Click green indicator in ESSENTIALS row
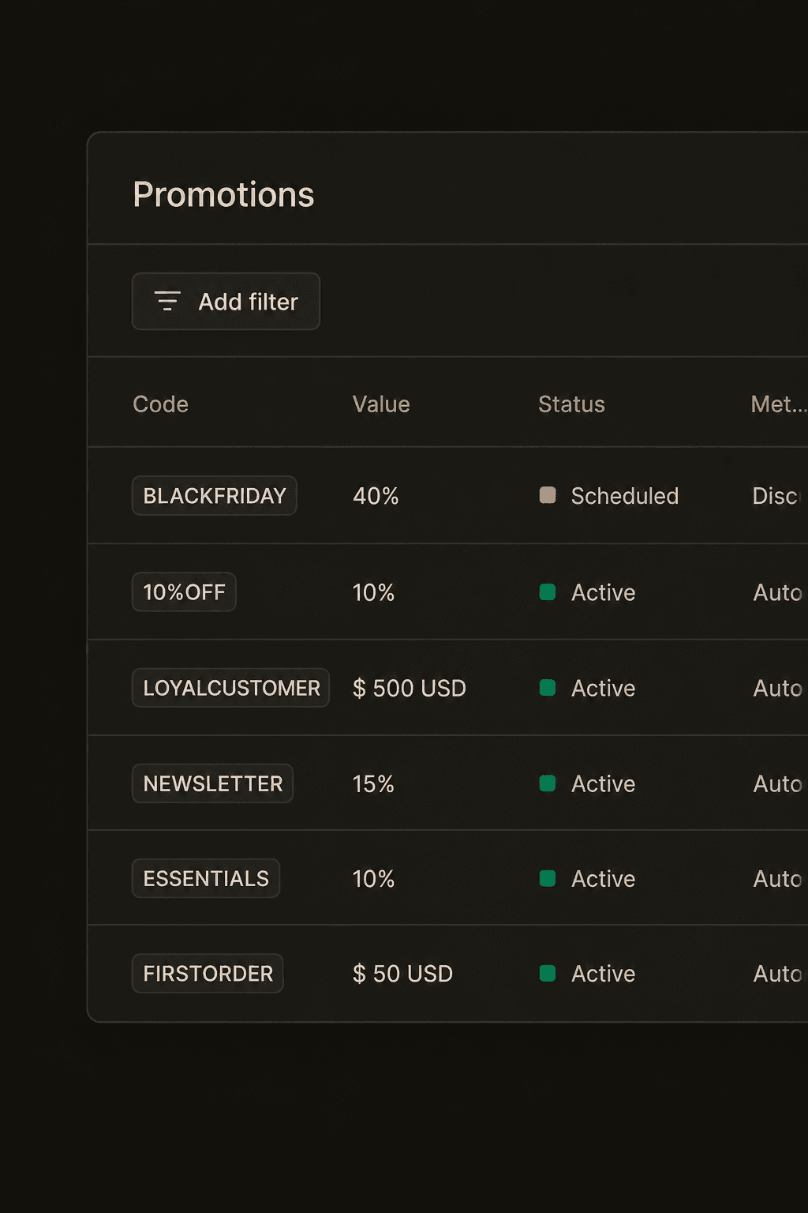Image resolution: width=808 pixels, height=1213 pixels. click(548, 878)
